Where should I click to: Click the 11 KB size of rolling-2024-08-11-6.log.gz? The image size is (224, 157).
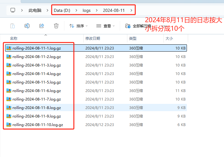tap(181, 90)
